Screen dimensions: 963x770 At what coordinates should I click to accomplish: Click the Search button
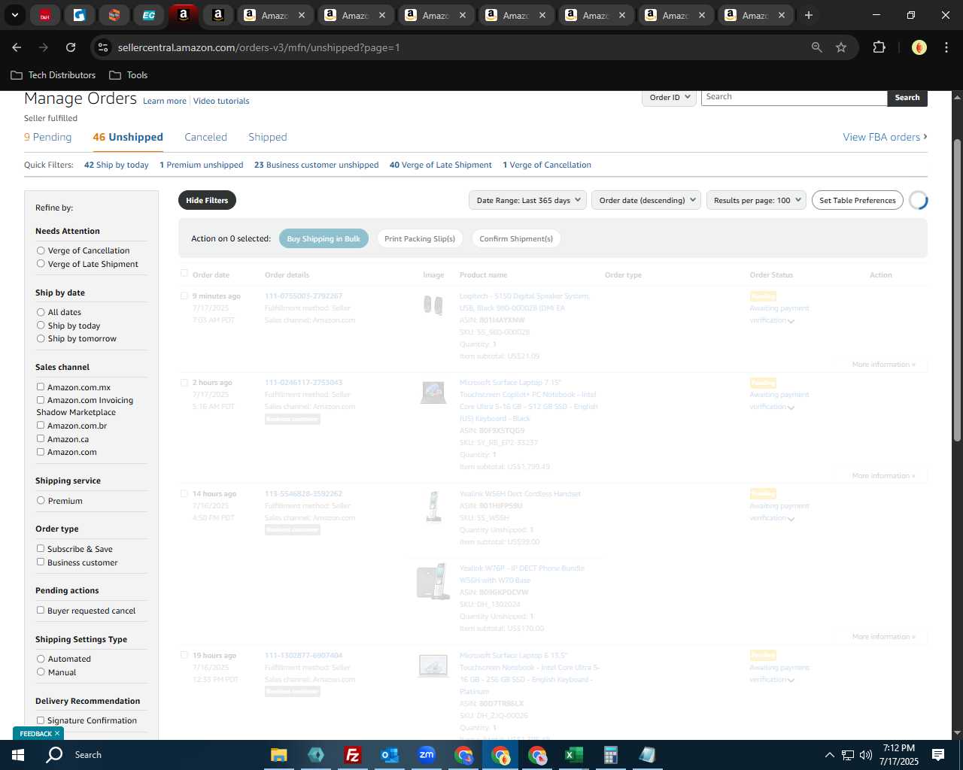(907, 98)
